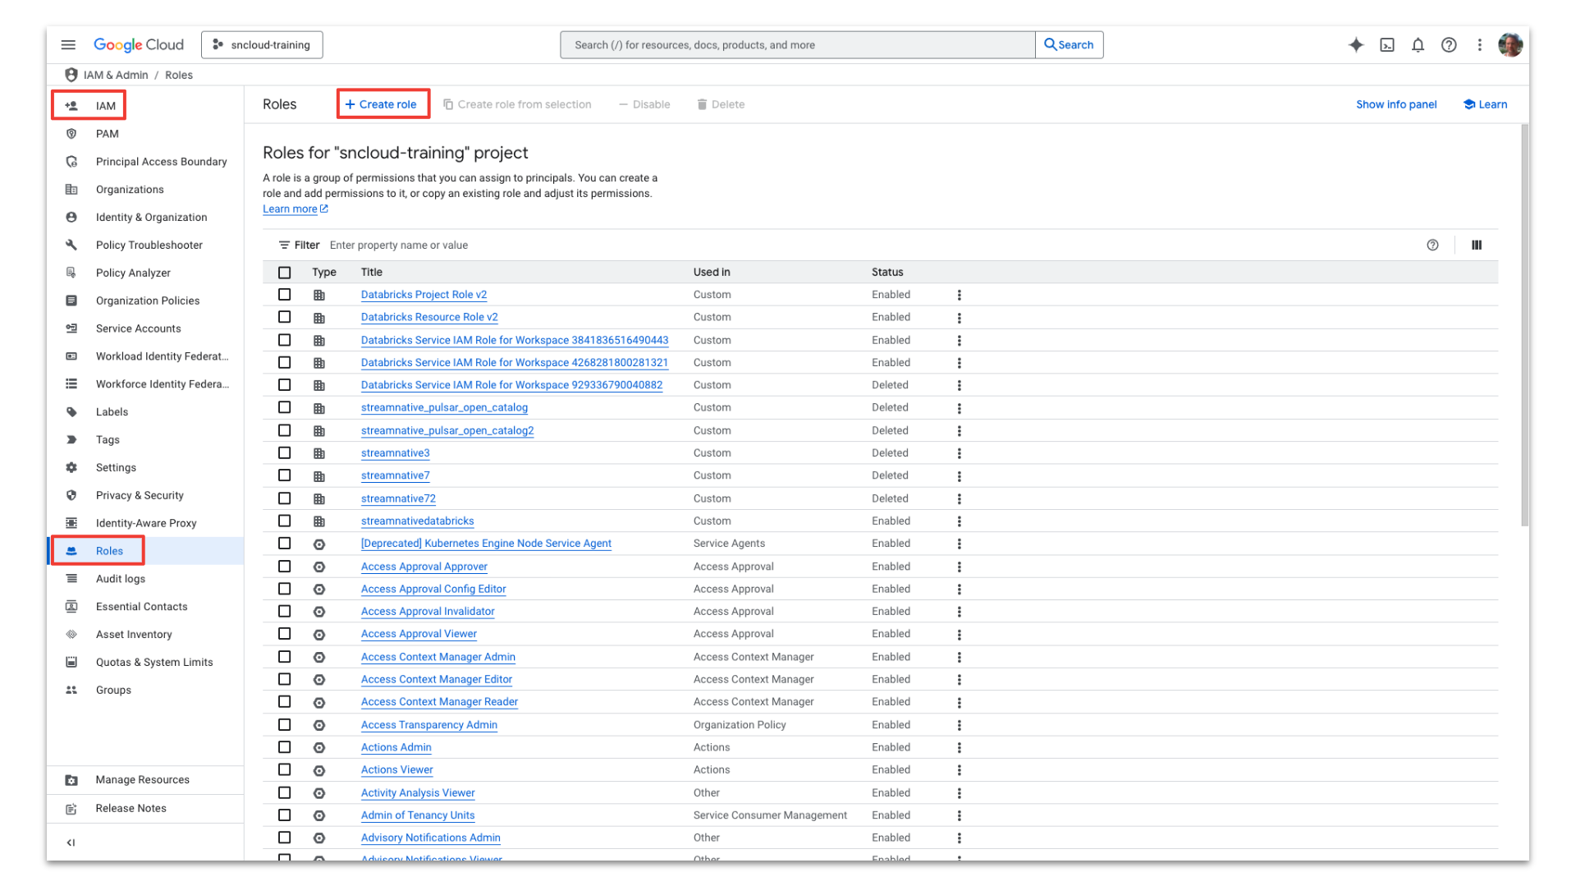Click the Create role button
1576x886 pixels.
click(383, 104)
